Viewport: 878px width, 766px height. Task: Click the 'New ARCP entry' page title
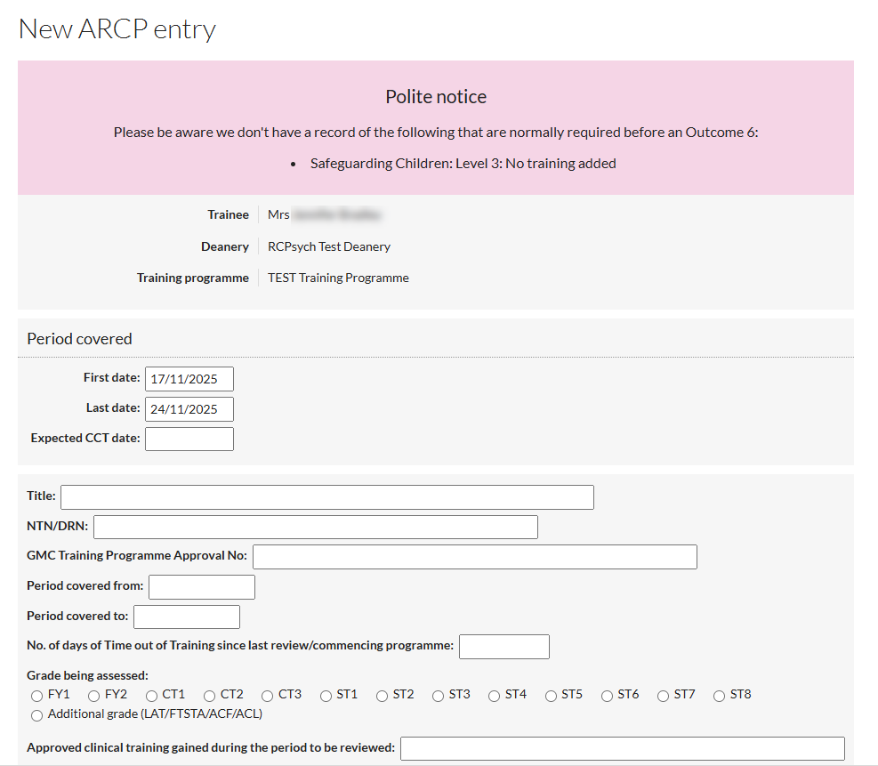tap(117, 29)
